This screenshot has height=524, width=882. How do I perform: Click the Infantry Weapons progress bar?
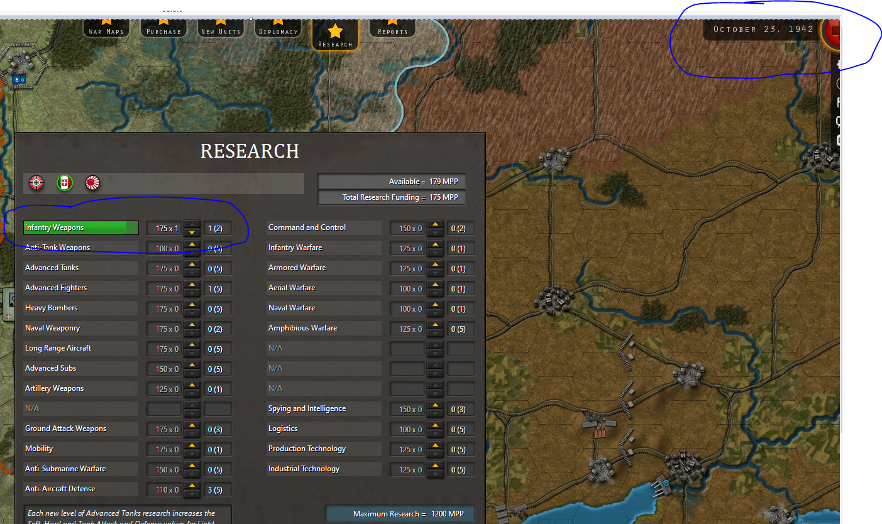80,227
